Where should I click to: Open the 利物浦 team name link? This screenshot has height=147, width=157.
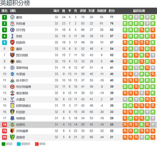[x=21, y=24]
